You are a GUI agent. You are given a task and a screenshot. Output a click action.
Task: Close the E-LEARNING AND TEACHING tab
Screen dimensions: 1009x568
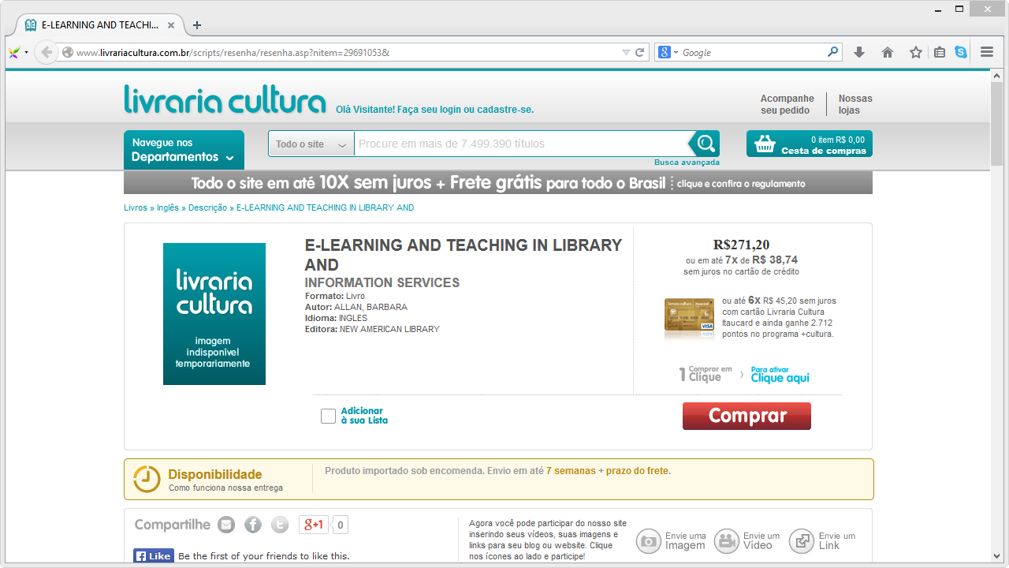click(x=171, y=25)
